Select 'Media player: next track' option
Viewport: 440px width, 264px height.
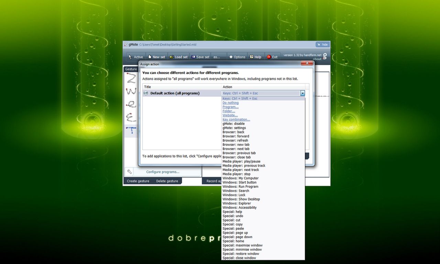263,170
